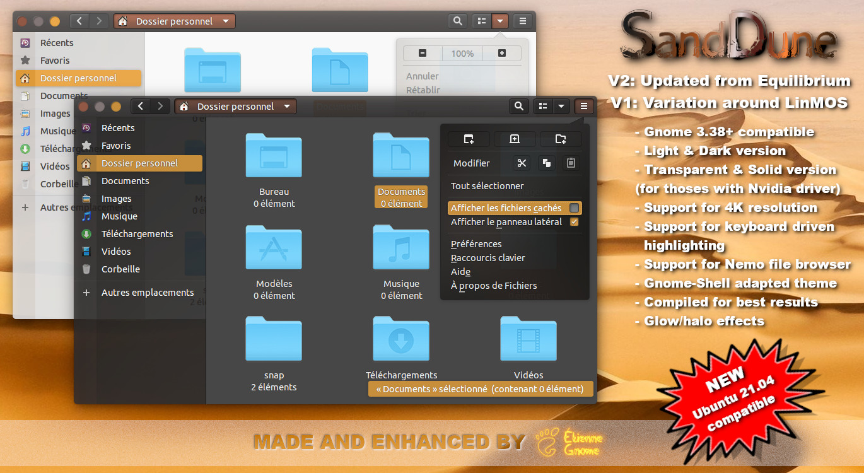The height and width of the screenshot is (473, 864).
Task: Expand Dossier personnel path dropdown in dark window
Action: tap(286, 107)
